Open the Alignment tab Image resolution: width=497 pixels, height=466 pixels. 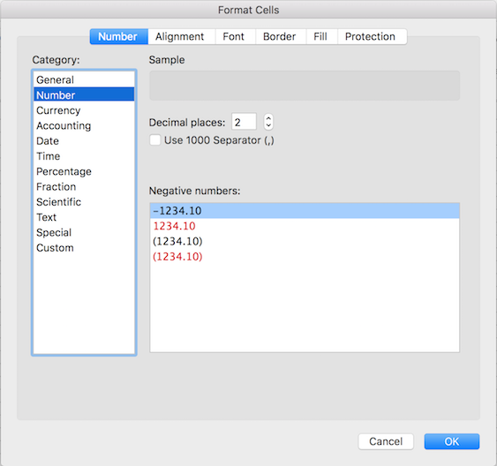[x=182, y=37]
